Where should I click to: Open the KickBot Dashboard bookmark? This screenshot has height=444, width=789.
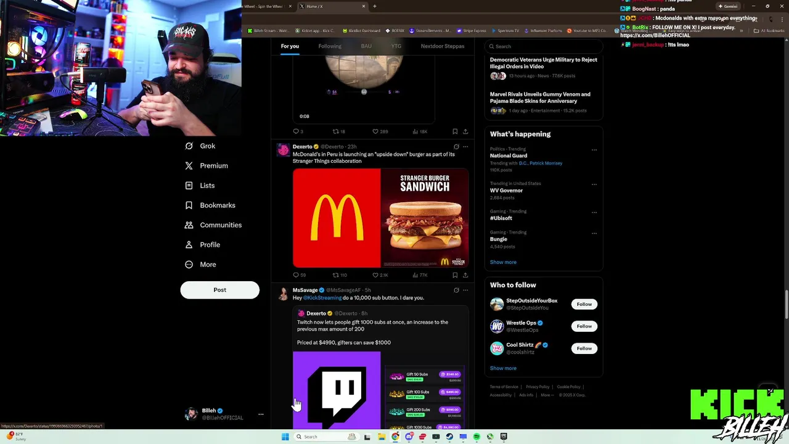[361, 31]
